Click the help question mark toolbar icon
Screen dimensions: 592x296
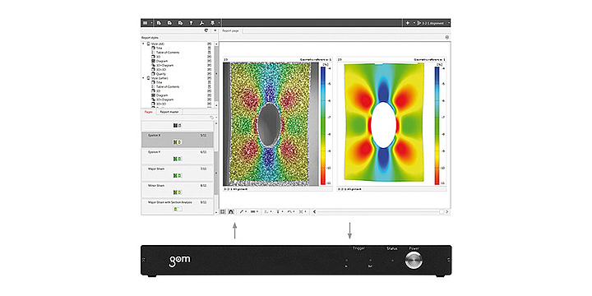[191, 23]
